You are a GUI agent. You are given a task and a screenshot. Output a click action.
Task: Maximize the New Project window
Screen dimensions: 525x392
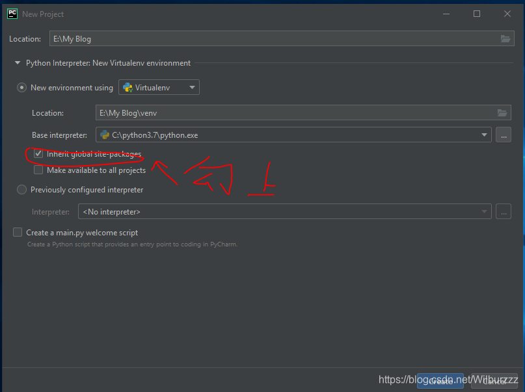[477, 14]
